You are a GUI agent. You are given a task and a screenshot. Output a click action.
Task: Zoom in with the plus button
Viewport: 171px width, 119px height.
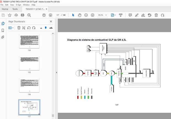coord(92,15)
